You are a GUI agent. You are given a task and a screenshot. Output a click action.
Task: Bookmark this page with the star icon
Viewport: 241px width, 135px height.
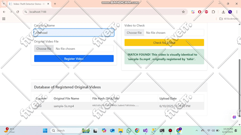[183, 12]
